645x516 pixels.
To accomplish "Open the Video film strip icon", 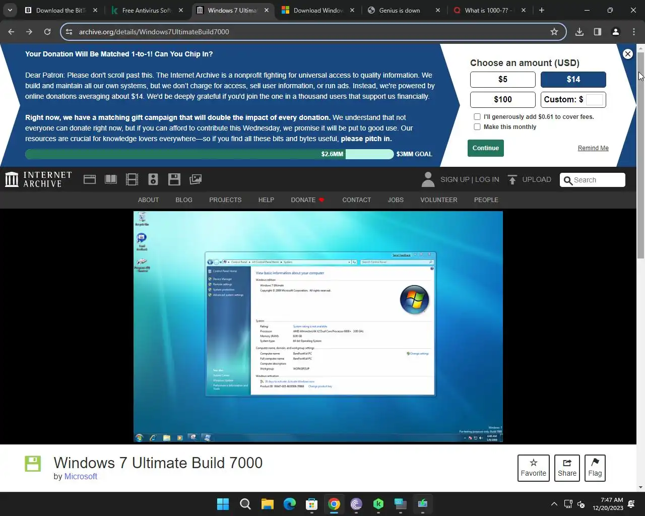I will point(132,179).
